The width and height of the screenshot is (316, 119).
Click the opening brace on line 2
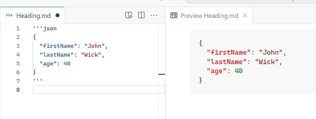click(34, 37)
